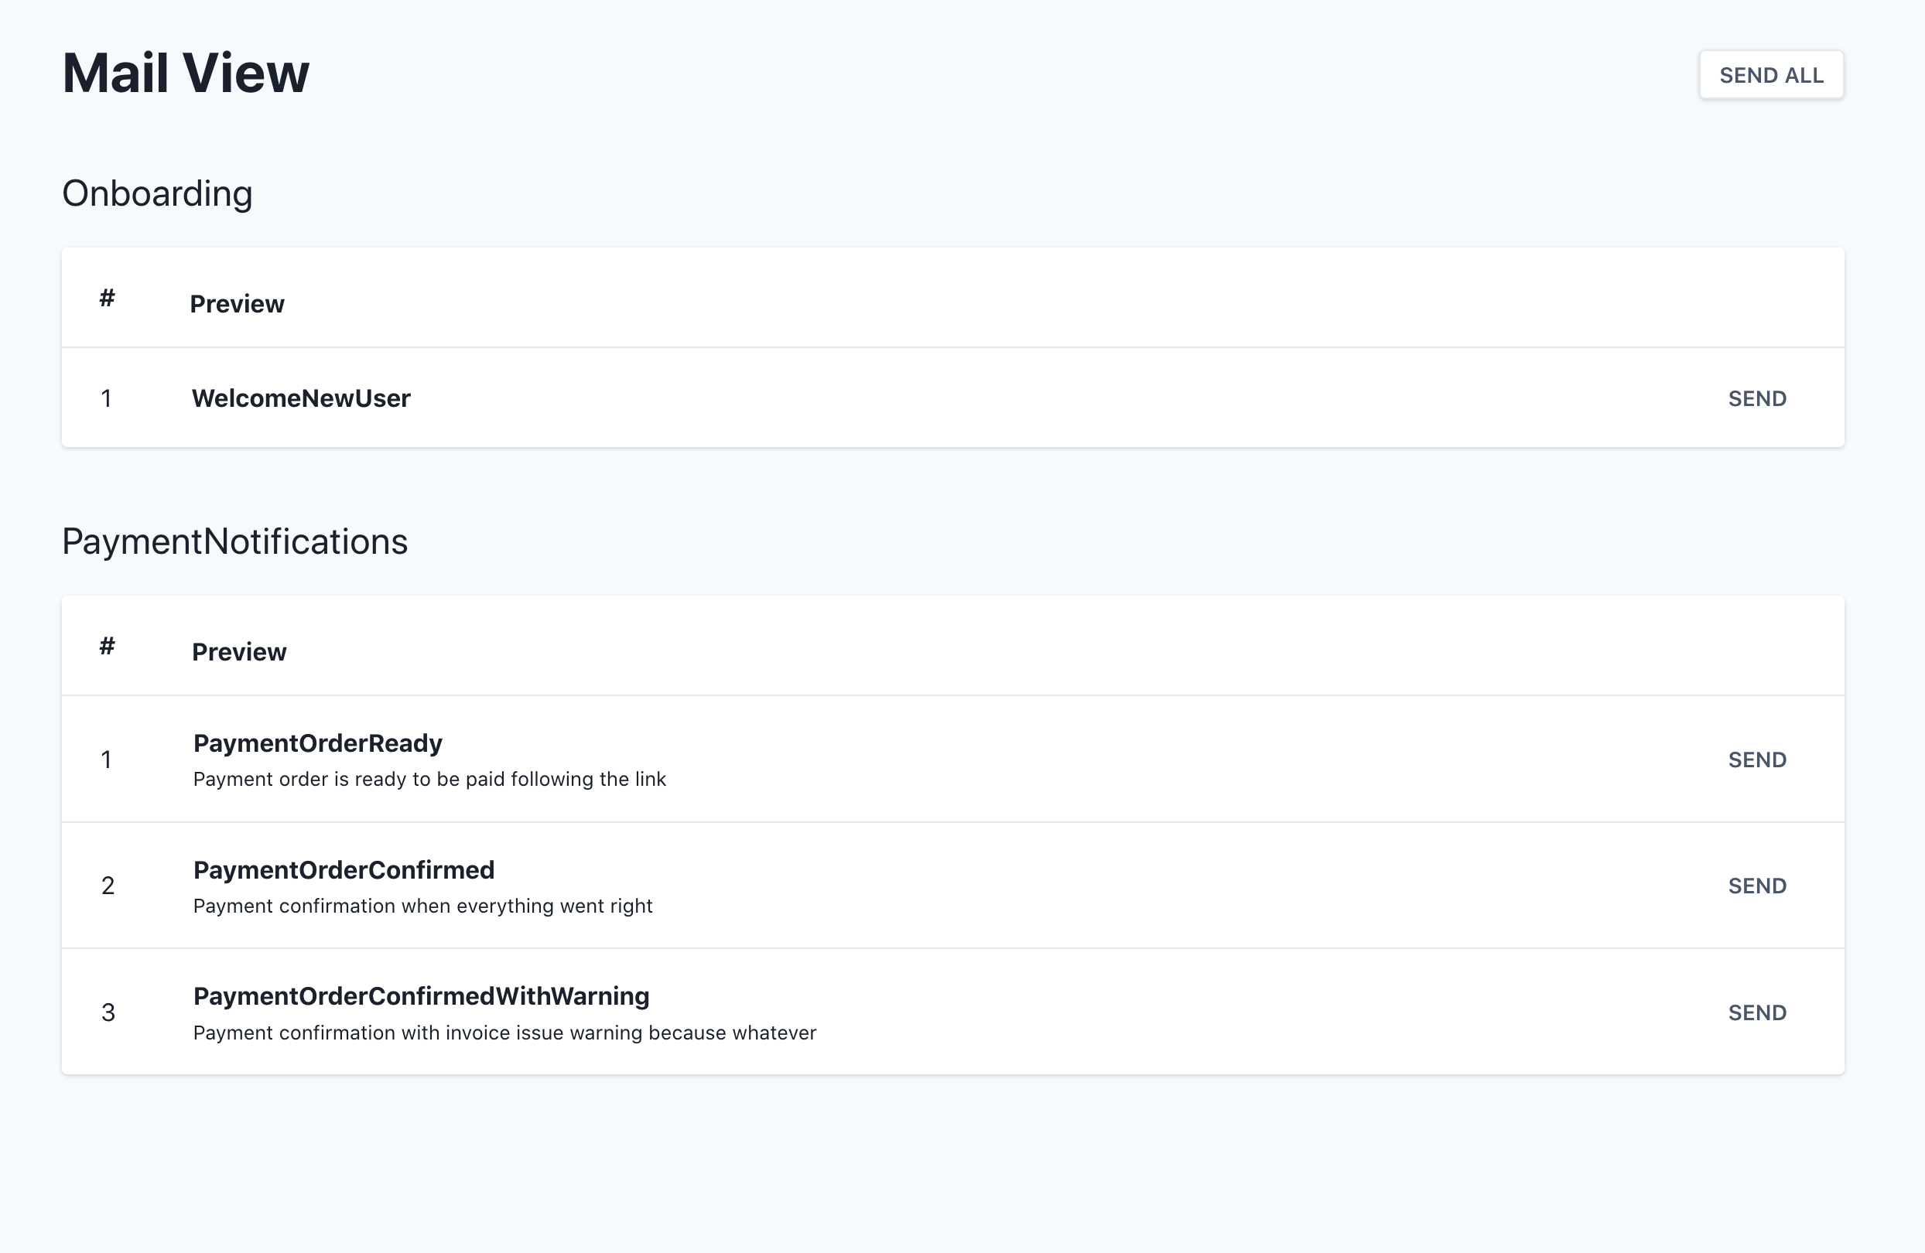Open the PaymentOrderConfirmedWithWarning preview
1925x1253 pixels.
point(421,996)
